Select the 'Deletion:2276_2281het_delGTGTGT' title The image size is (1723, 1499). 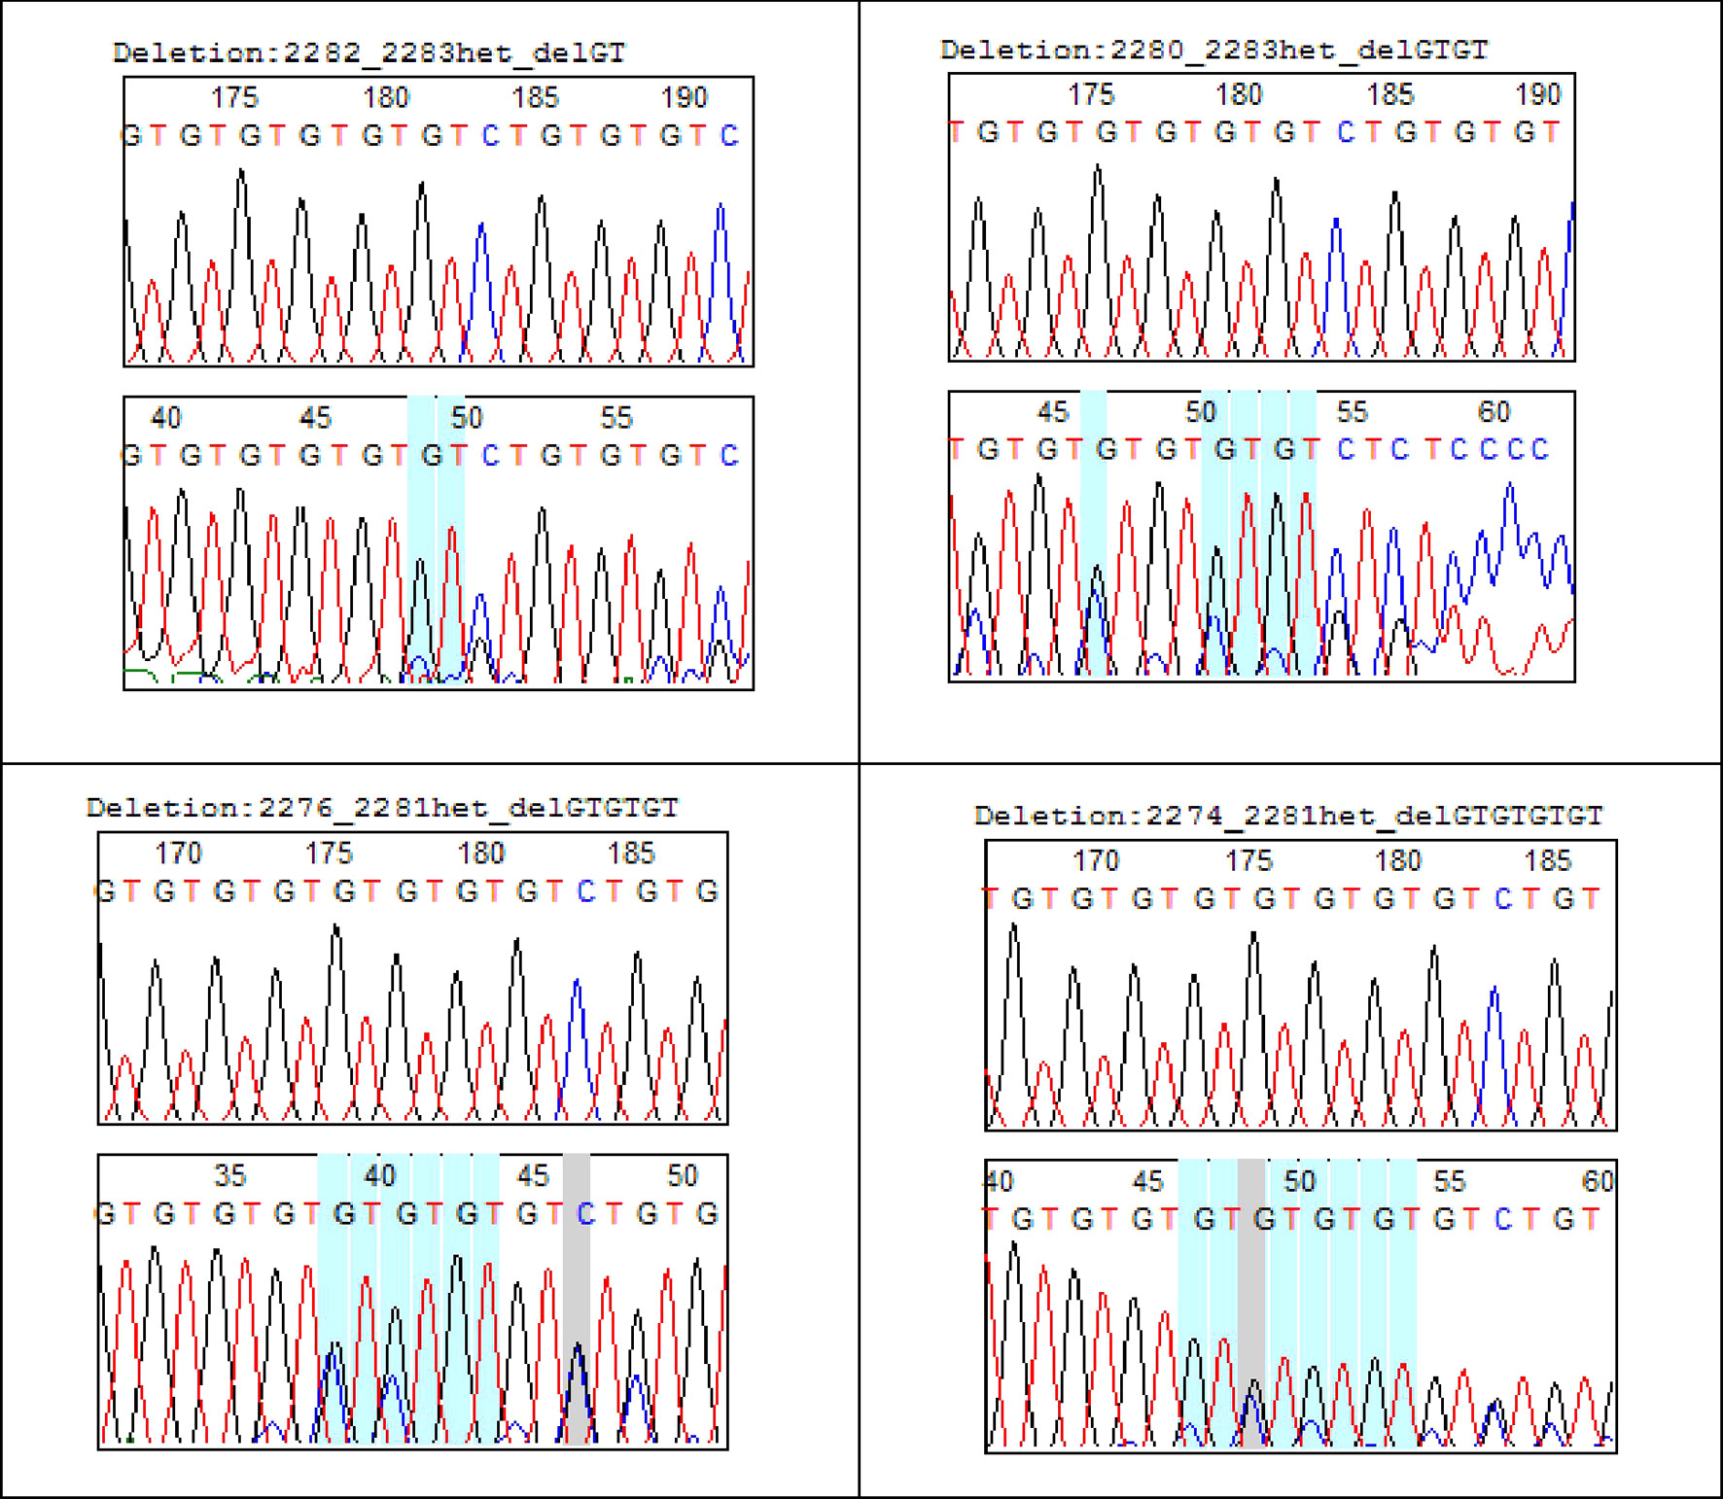382,808
